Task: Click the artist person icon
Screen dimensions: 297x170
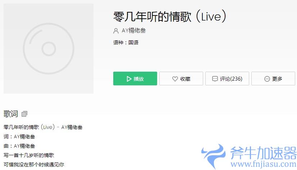Action: (116, 31)
